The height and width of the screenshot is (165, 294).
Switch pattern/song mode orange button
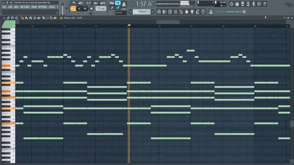73,9
